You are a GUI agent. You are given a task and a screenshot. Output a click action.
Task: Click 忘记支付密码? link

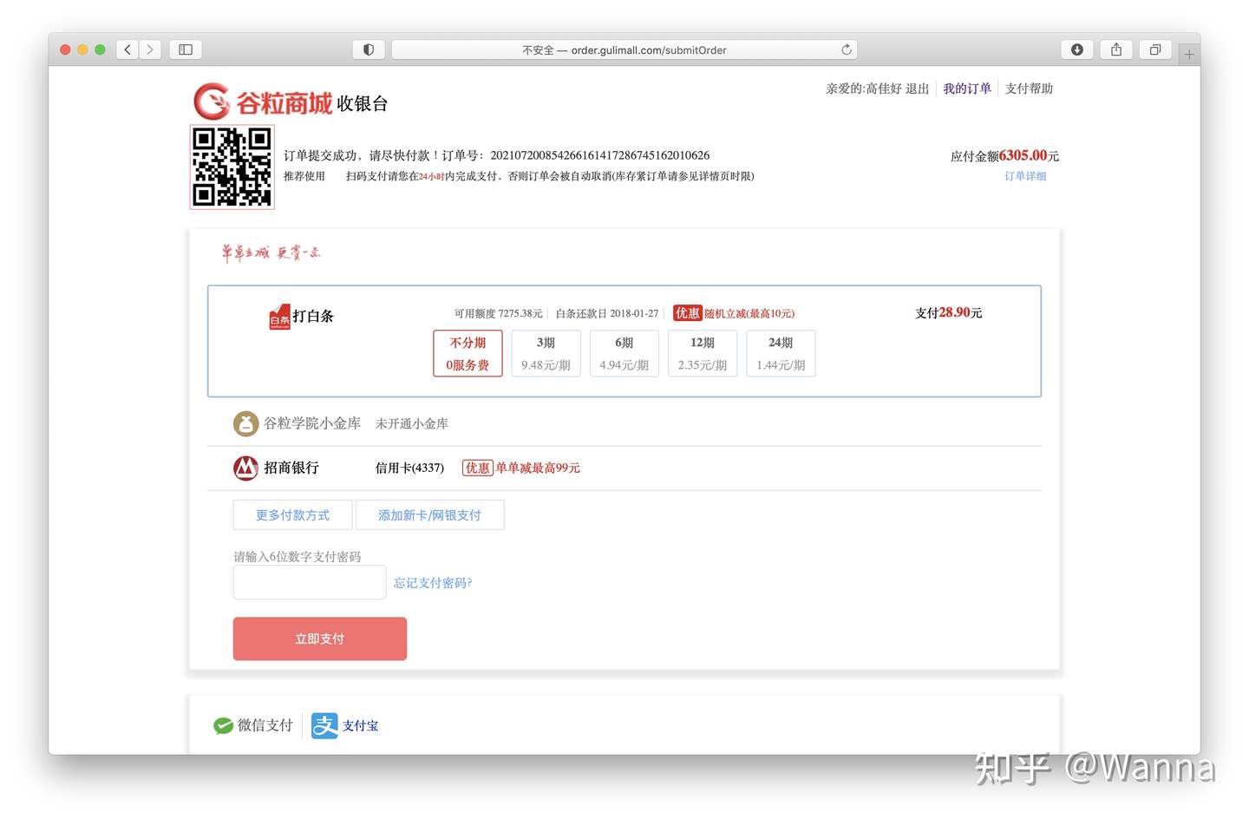point(433,583)
